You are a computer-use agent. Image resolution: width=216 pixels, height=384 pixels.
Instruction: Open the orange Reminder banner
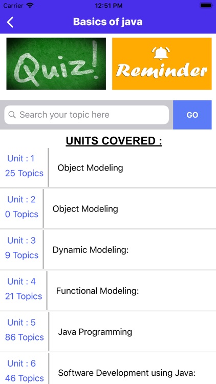(x=162, y=63)
